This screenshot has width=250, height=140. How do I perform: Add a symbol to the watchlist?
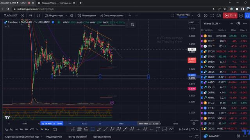(x=232, y=23)
